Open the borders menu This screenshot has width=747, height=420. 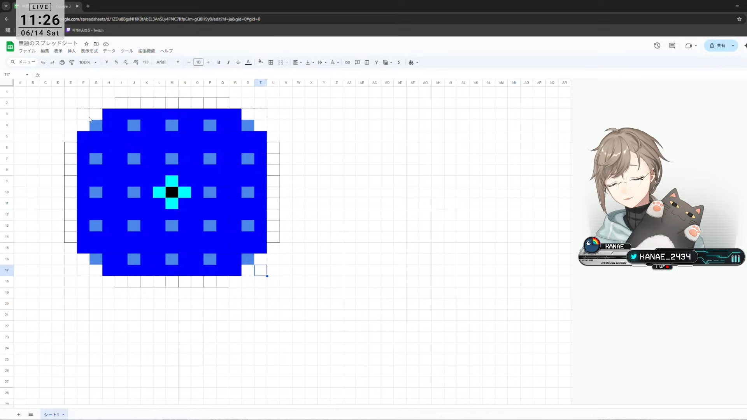coord(271,62)
